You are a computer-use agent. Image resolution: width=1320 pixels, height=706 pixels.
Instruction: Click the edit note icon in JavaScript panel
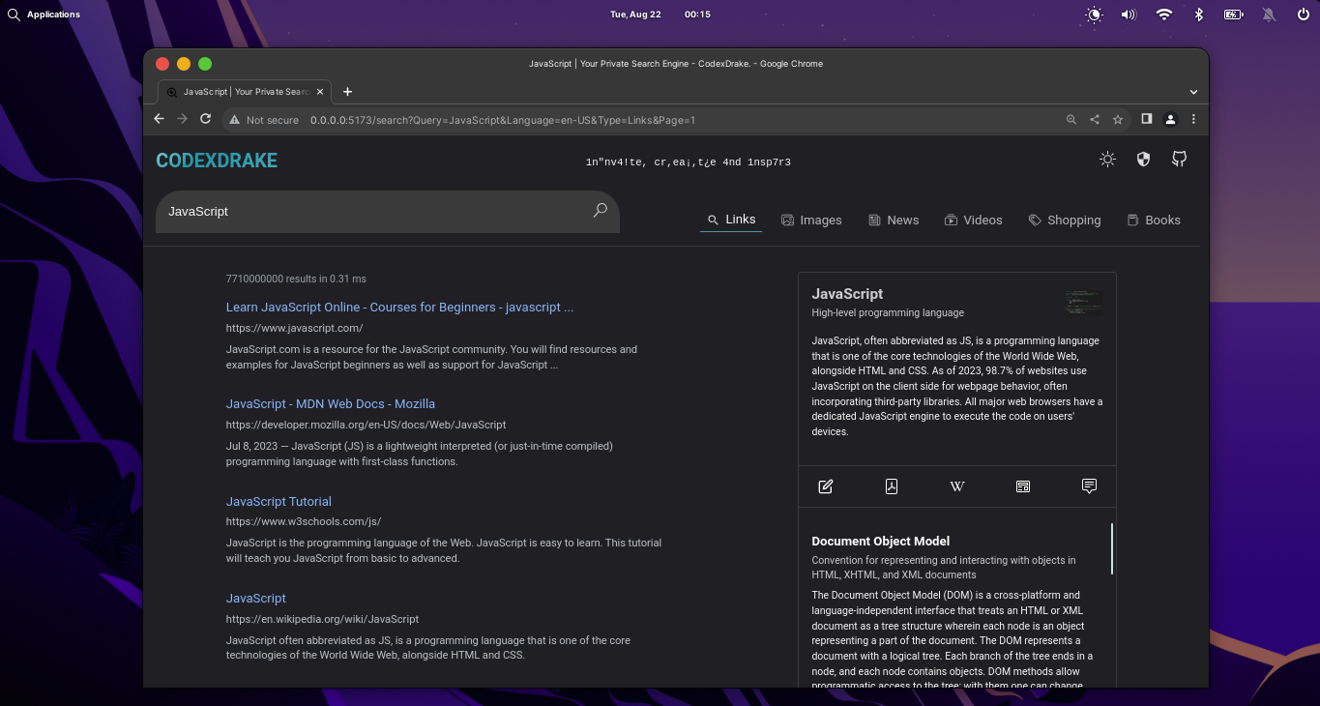click(x=826, y=486)
